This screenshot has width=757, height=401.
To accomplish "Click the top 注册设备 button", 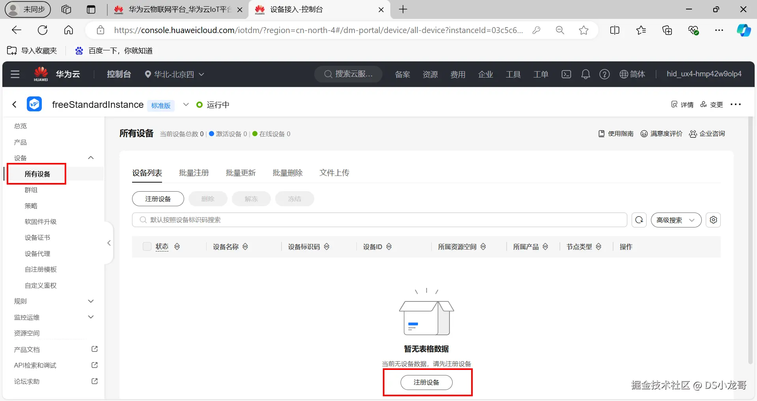I will (x=158, y=199).
